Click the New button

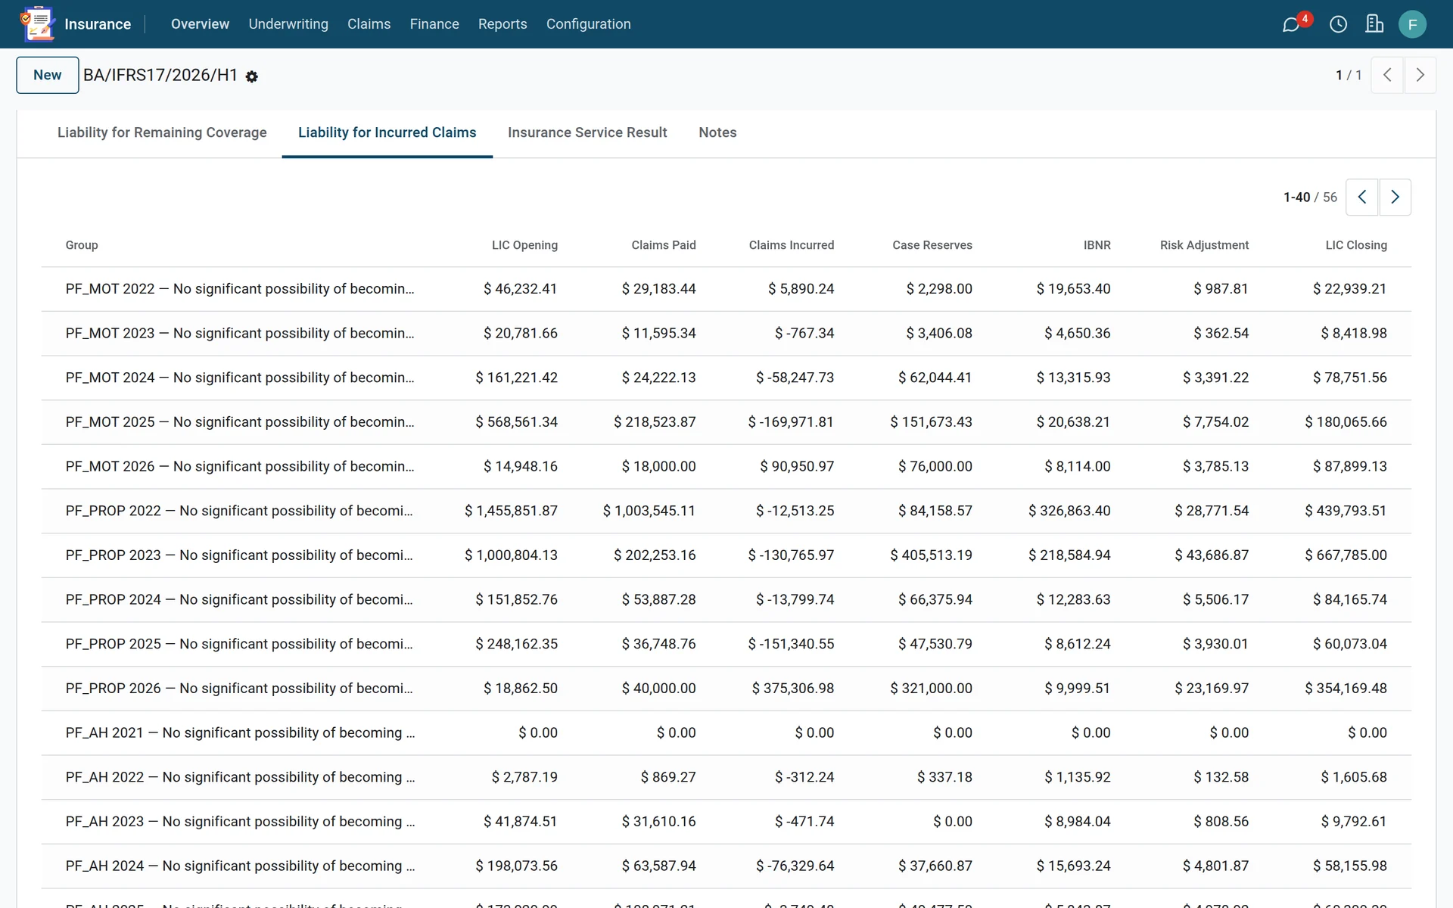pyautogui.click(x=48, y=75)
